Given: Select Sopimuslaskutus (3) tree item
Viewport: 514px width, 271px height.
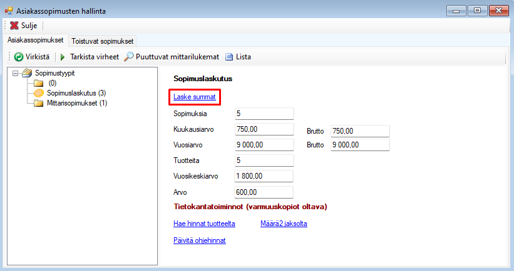Looking at the screenshot, I should [76, 93].
